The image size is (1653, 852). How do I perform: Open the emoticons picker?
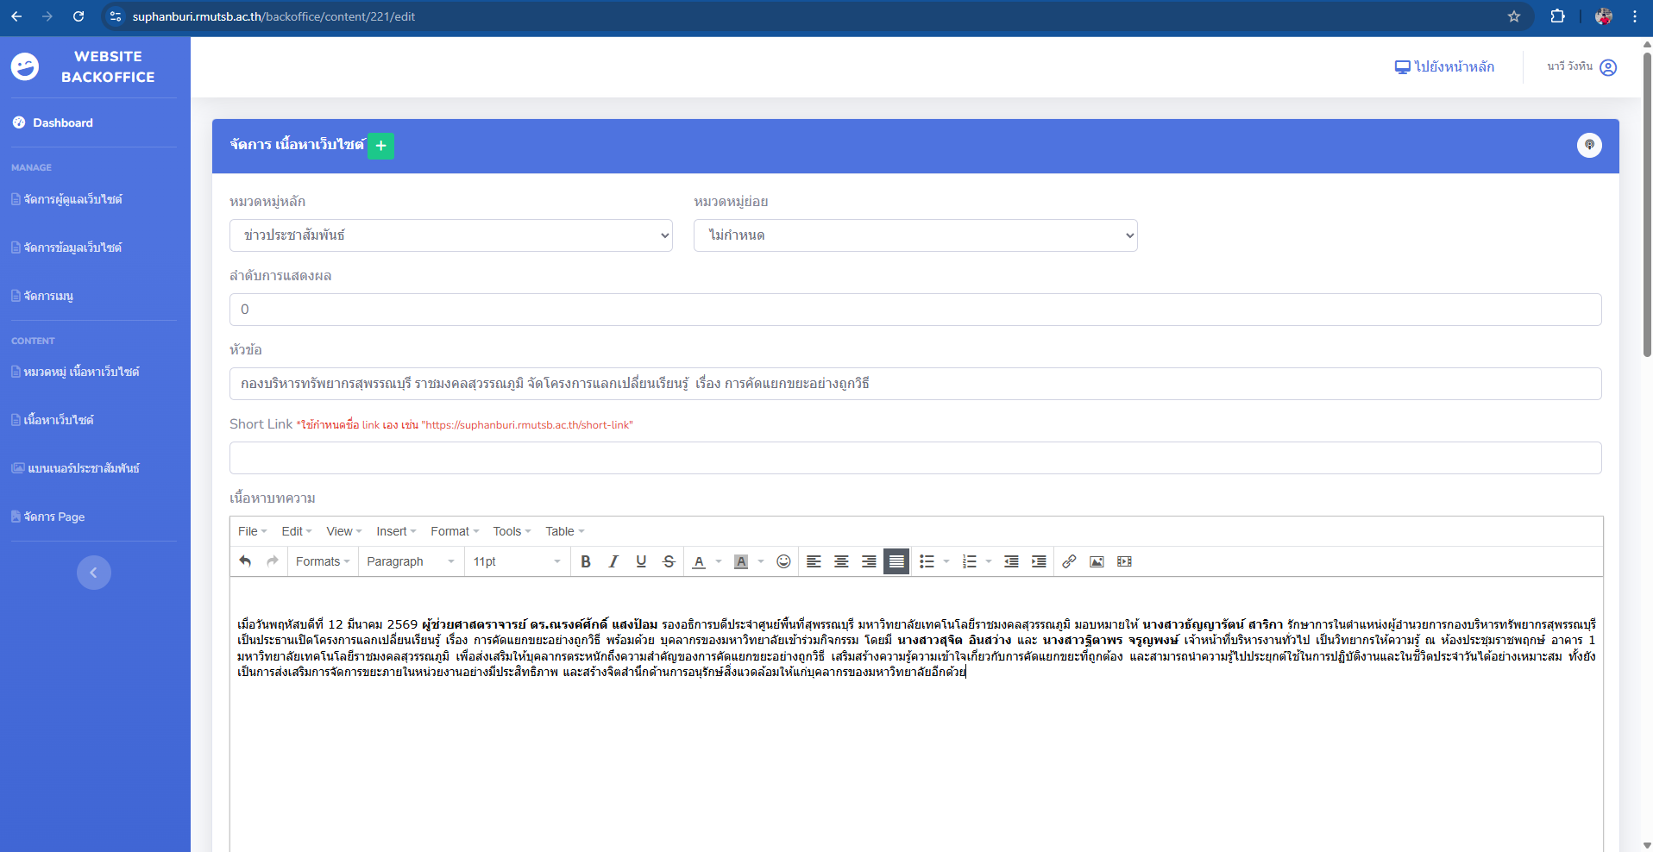click(x=783, y=561)
